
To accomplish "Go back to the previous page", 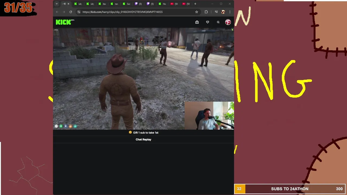I will click(x=57, y=12).
